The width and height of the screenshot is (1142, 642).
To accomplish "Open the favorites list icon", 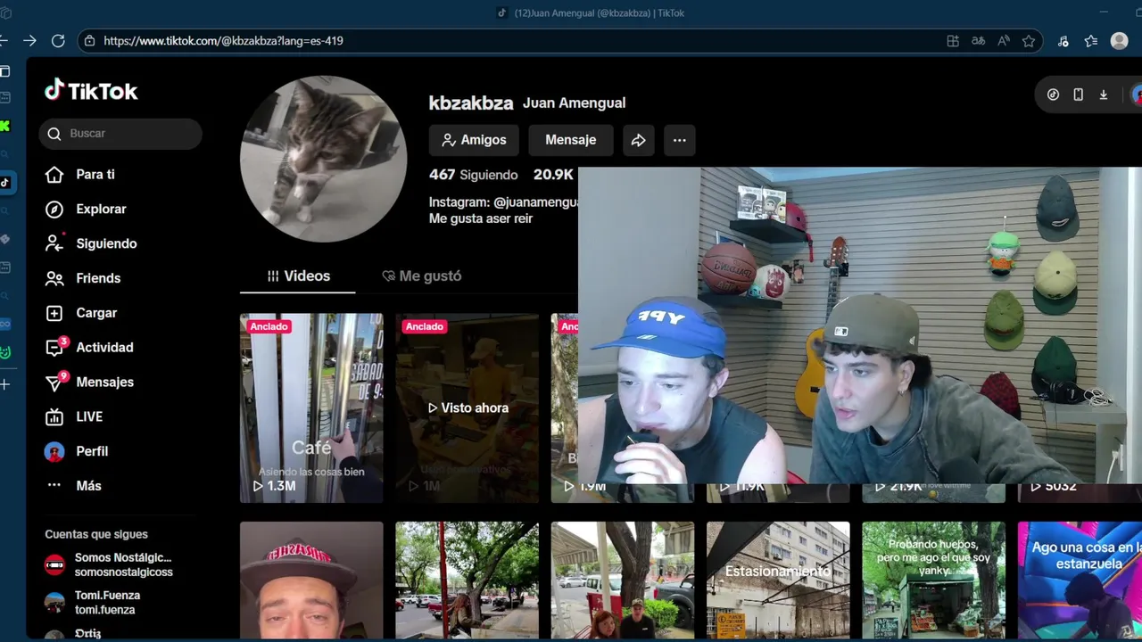I will point(1091,41).
